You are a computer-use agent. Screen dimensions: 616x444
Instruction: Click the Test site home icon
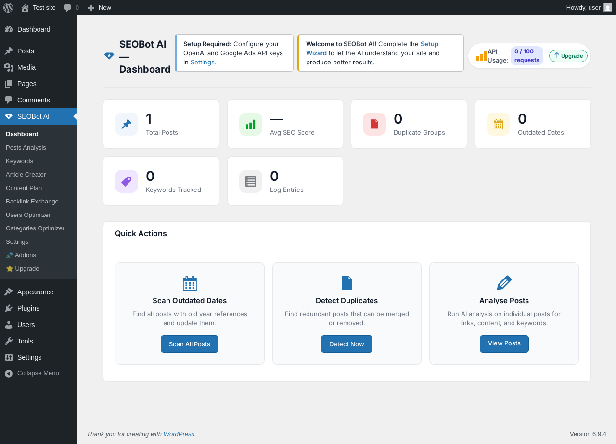pyautogui.click(x=25, y=8)
